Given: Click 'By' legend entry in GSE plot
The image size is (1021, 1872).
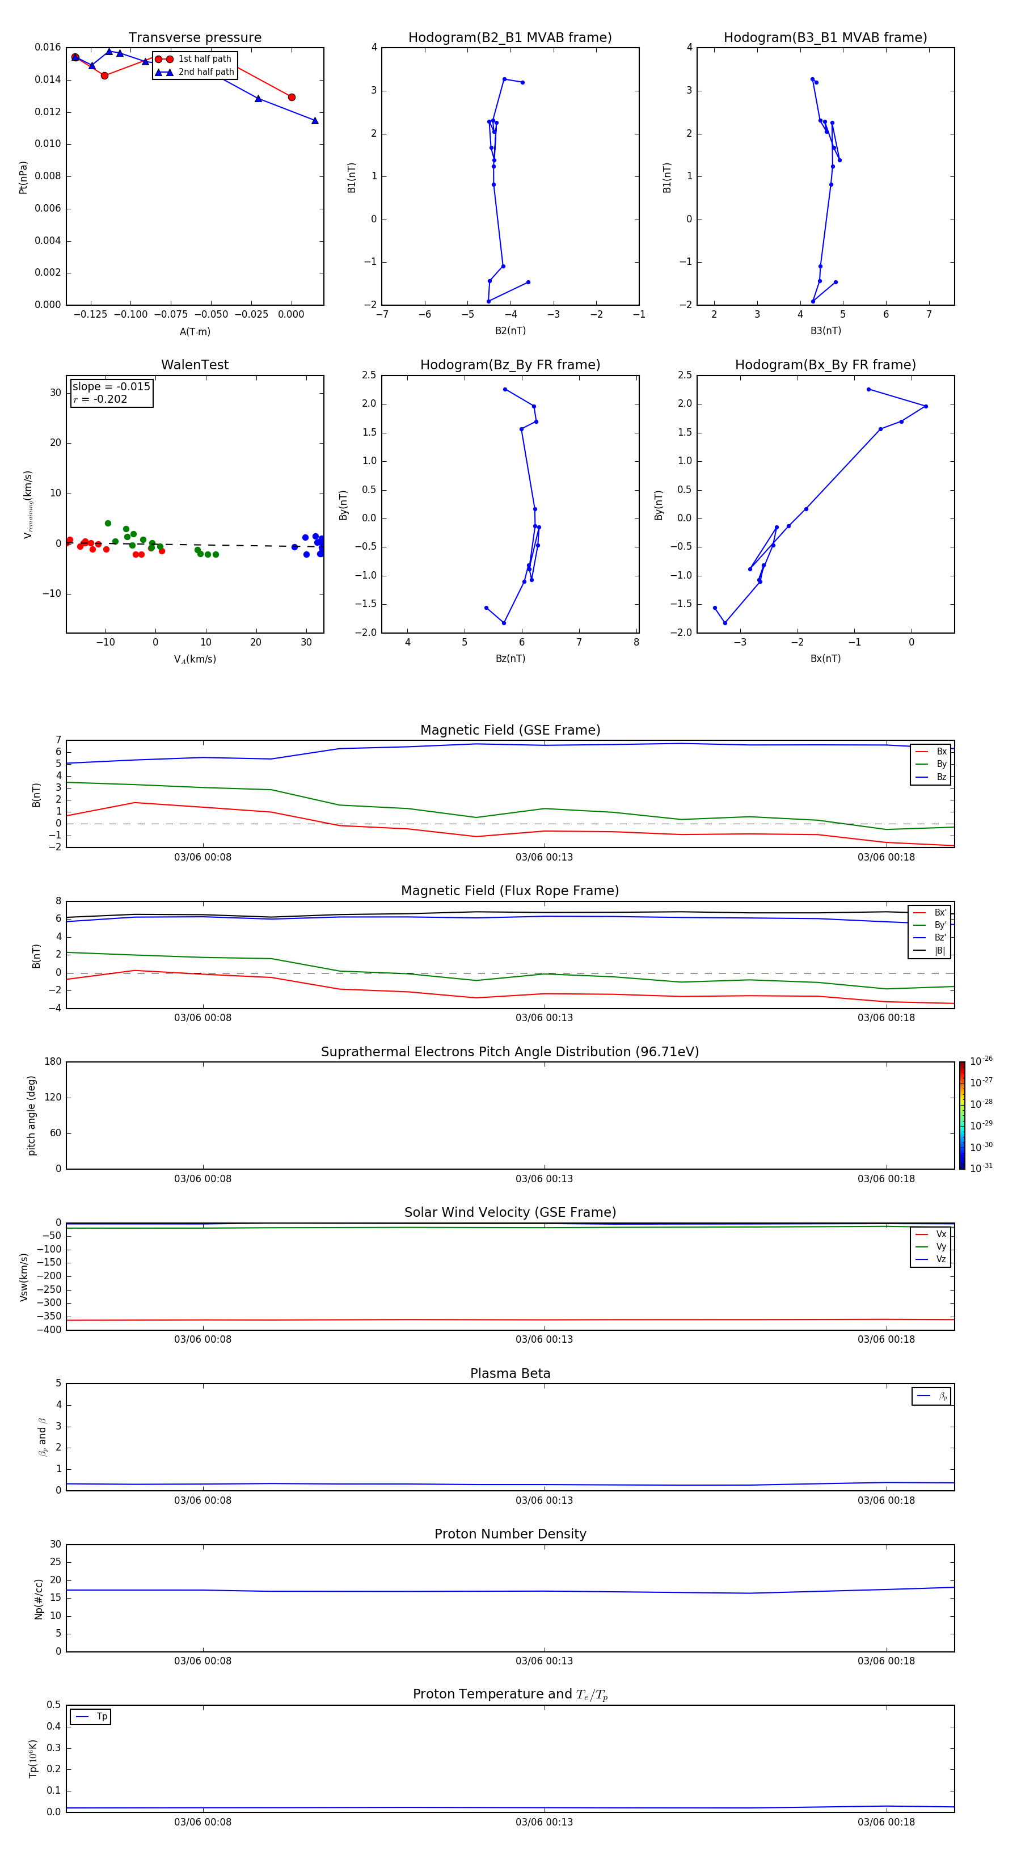Looking at the screenshot, I should [931, 765].
